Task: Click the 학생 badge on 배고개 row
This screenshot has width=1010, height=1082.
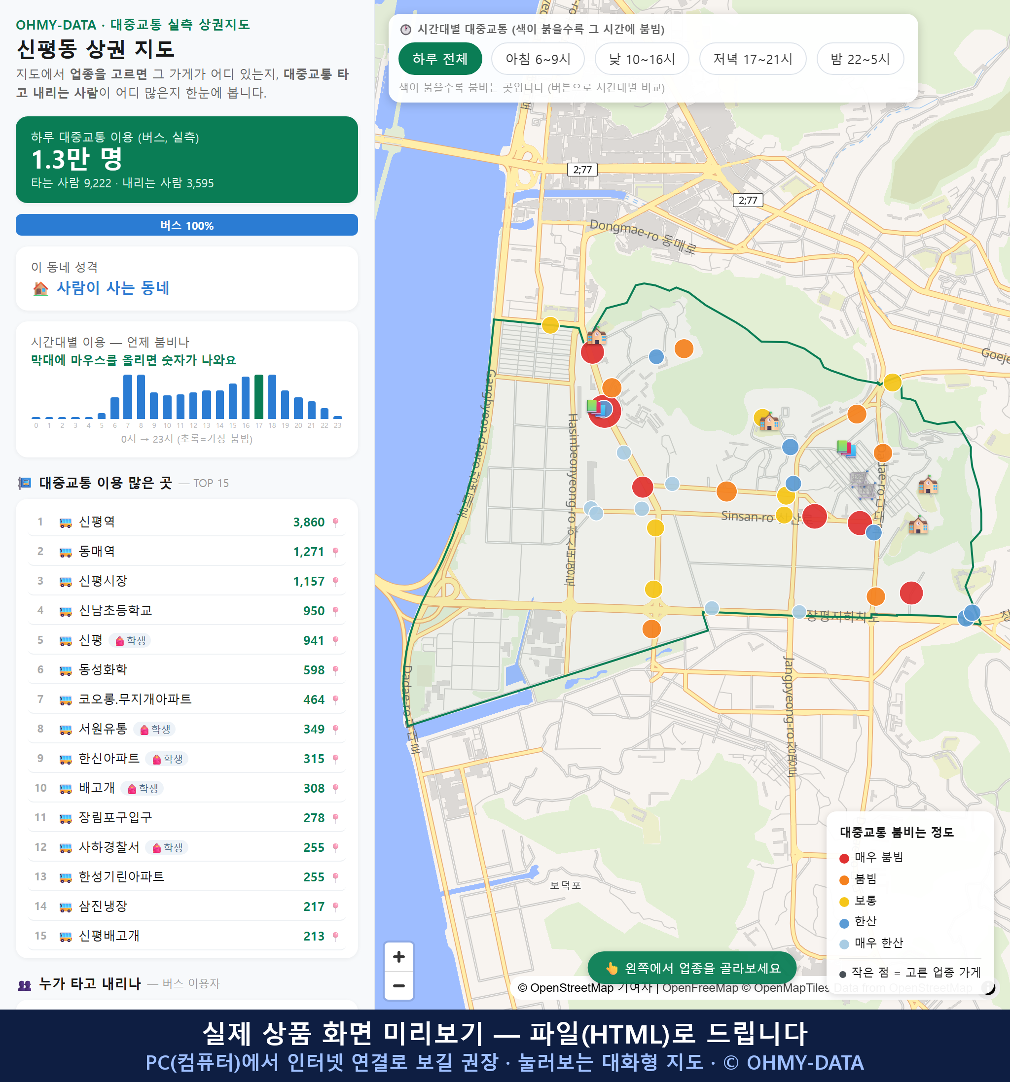Action: point(142,788)
